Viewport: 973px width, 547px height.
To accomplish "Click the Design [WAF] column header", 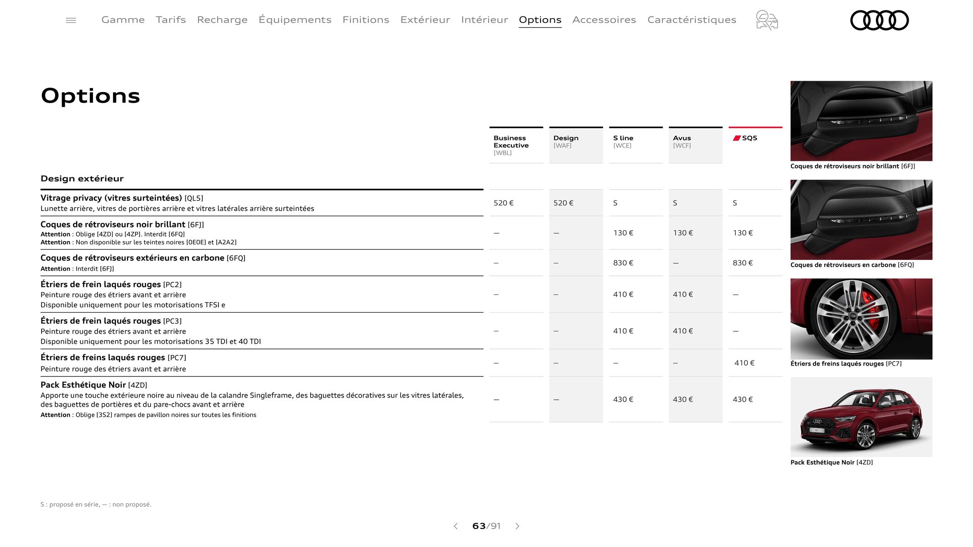I will point(576,145).
